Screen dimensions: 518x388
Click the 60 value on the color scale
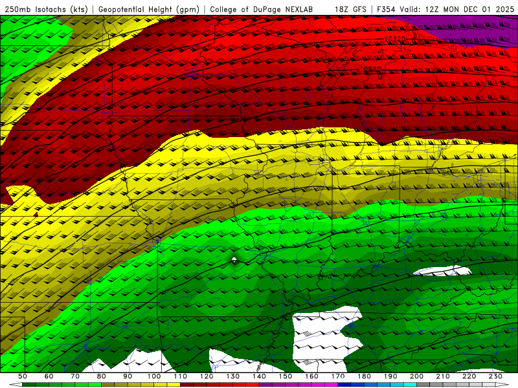[x=49, y=376]
